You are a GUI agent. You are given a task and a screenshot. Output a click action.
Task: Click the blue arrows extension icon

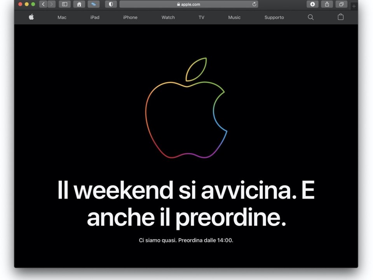[x=94, y=4]
